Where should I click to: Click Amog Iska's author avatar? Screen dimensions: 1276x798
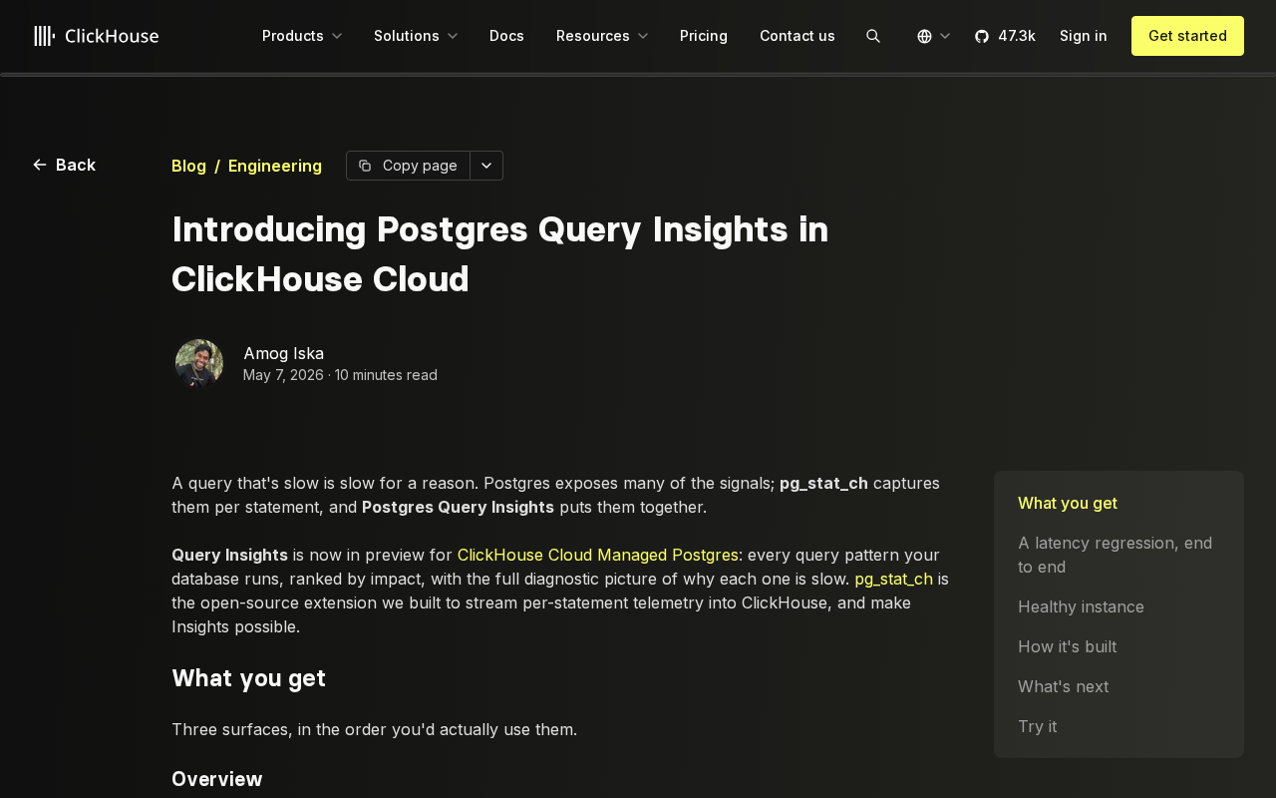199,363
